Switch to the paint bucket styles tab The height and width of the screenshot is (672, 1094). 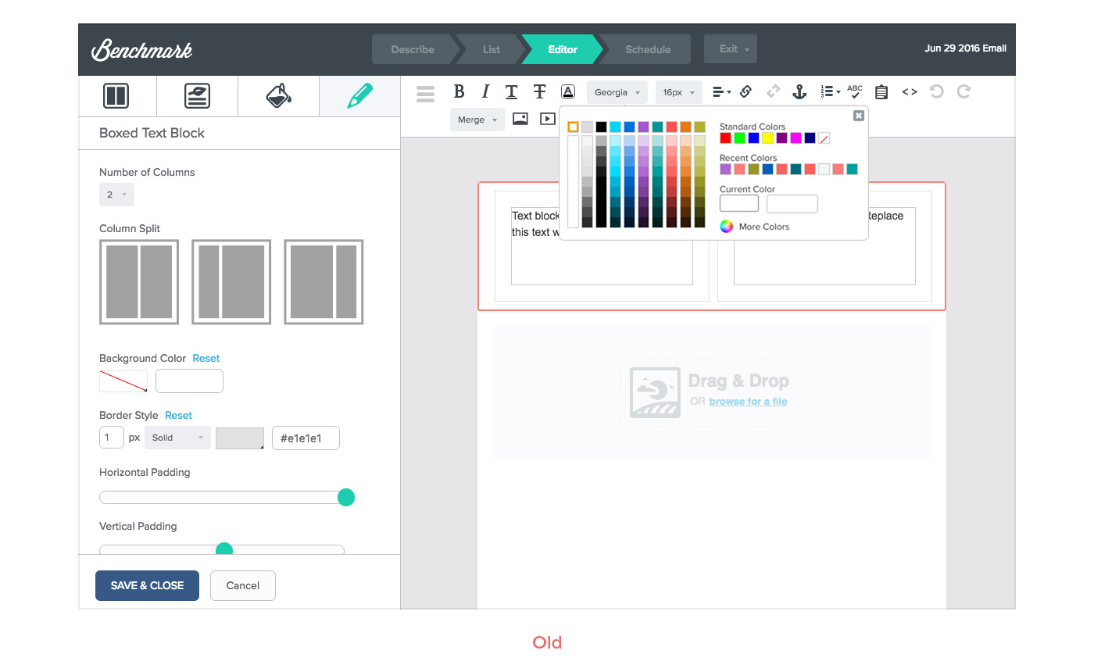(278, 96)
